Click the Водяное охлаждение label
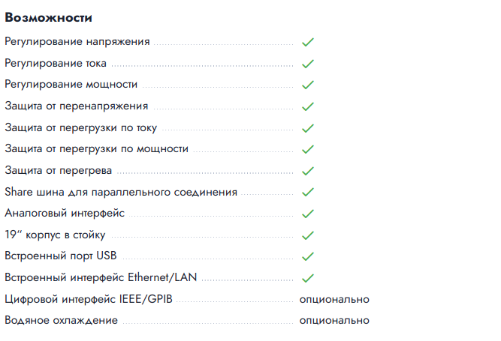501x341 pixels. tap(61, 321)
